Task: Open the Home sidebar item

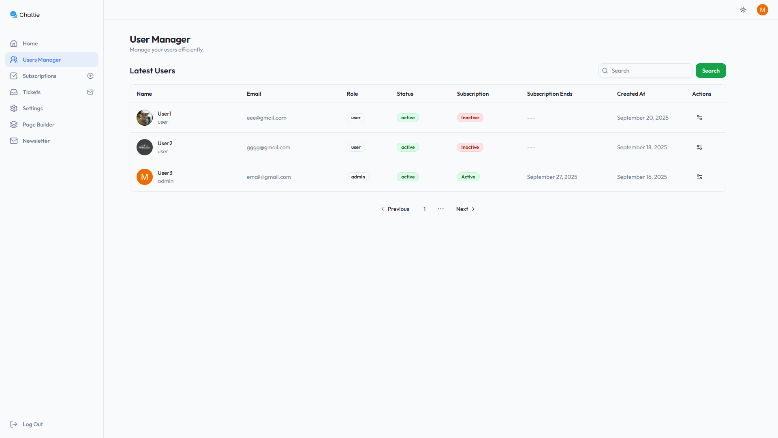Action: pyautogui.click(x=30, y=43)
